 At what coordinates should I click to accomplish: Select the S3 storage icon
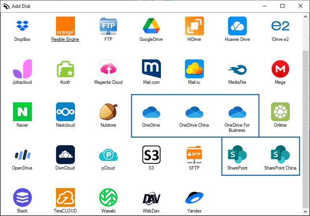(x=151, y=155)
